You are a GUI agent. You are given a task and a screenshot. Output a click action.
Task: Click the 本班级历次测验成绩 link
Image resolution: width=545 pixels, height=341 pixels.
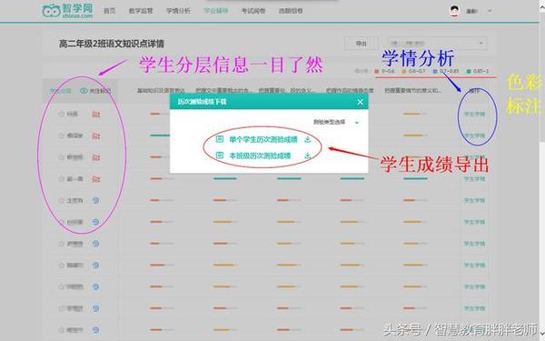tap(260, 155)
